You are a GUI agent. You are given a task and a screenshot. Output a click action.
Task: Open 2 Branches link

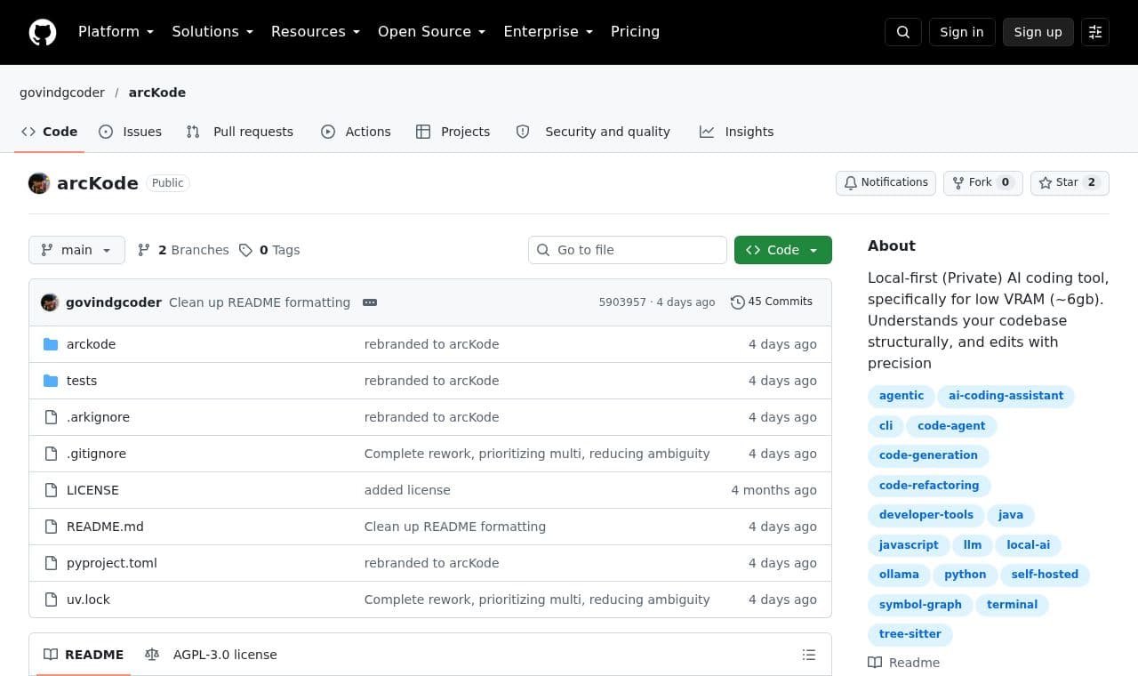click(x=183, y=250)
